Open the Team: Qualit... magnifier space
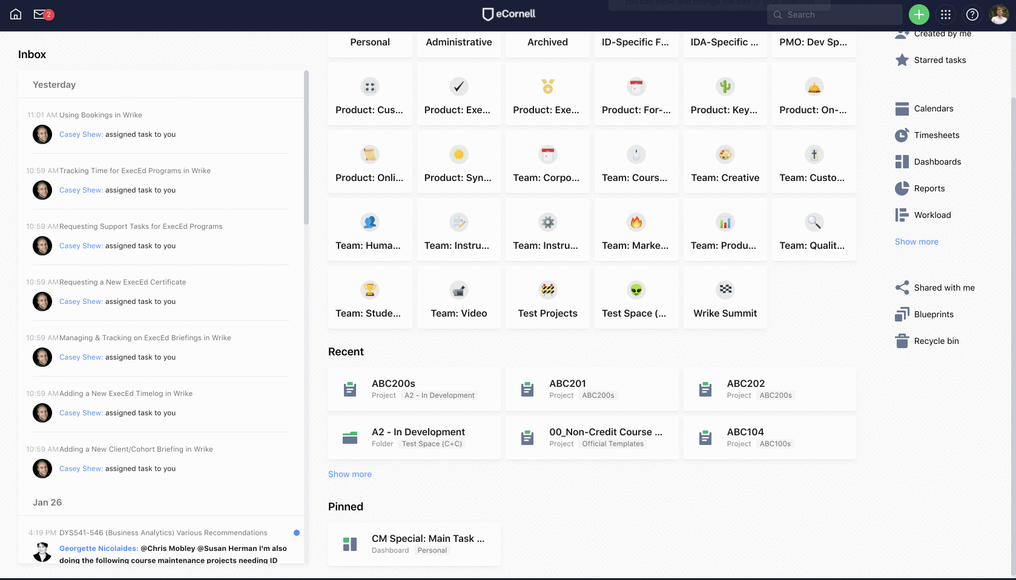The image size is (1016, 580). pos(814,229)
